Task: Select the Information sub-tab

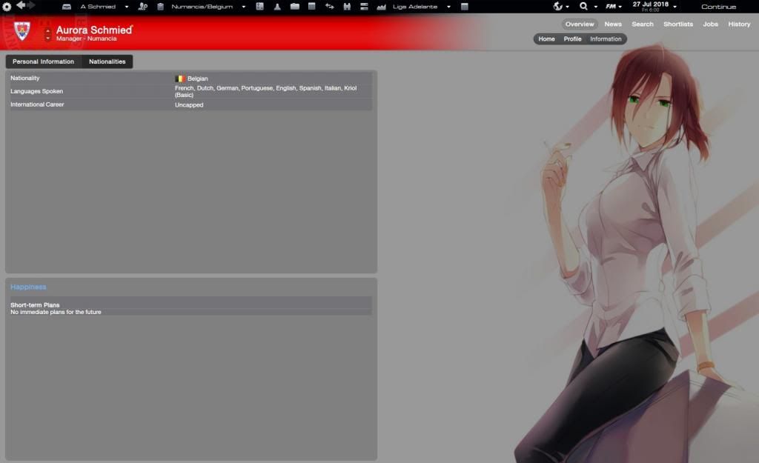Action: coord(606,39)
